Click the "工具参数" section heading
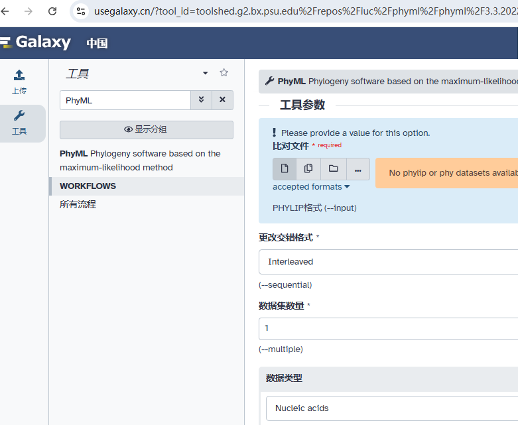The width and height of the screenshot is (518, 425). pyautogui.click(x=302, y=105)
